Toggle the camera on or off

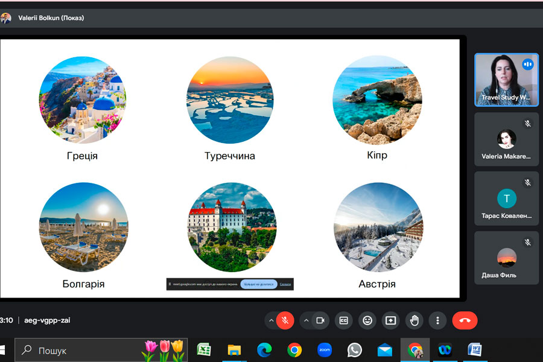(x=320, y=320)
